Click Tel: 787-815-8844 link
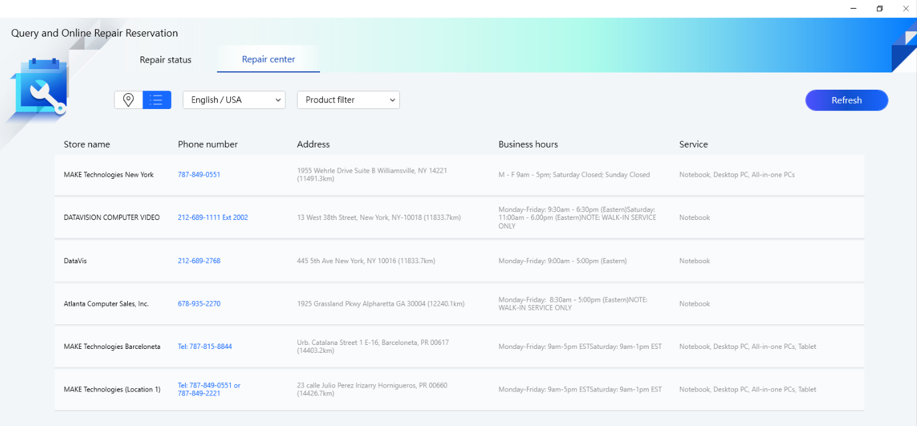The width and height of the screenshot is (917, 426). pyautogui.click(x=205, y=346)
